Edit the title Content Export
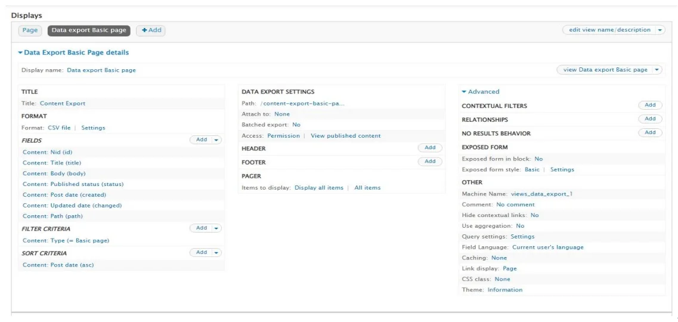 coord(63,104)
